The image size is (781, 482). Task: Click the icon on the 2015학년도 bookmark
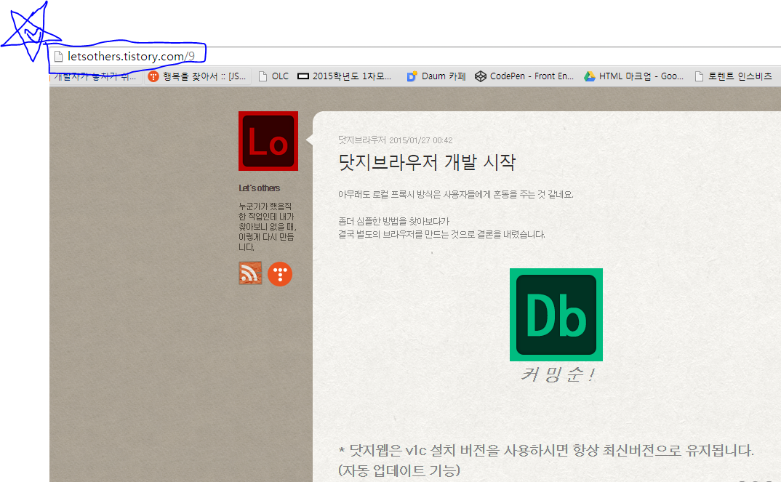(303, 76)
